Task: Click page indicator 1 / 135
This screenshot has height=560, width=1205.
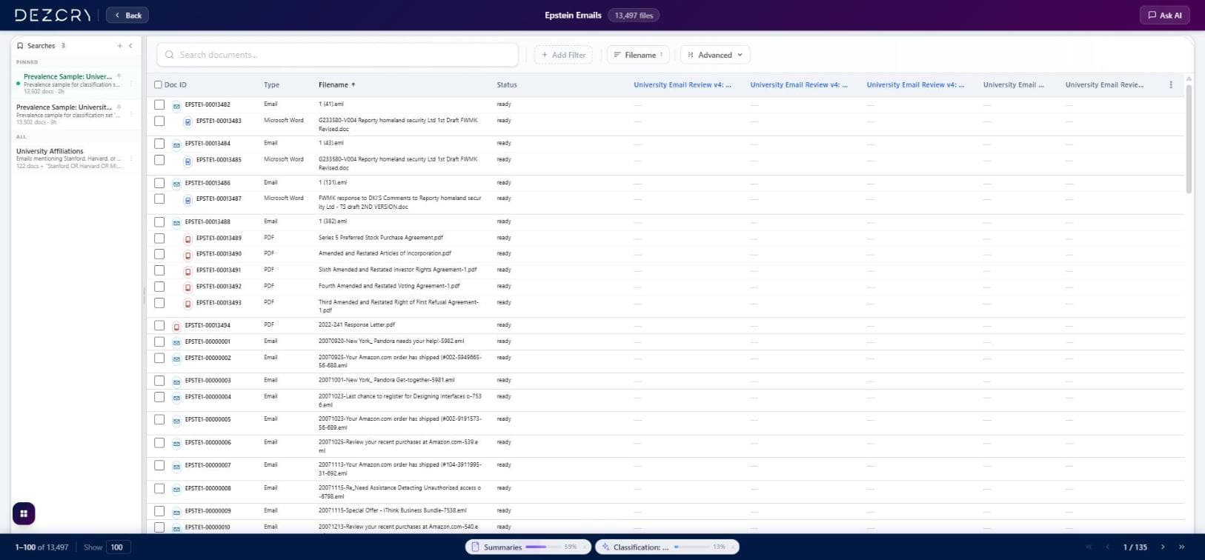Action: (1135, 547)
